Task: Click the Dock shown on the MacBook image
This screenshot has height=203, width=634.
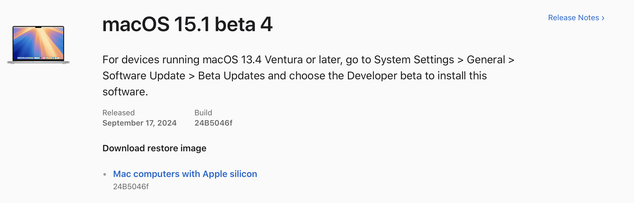Action: [38, 58]
